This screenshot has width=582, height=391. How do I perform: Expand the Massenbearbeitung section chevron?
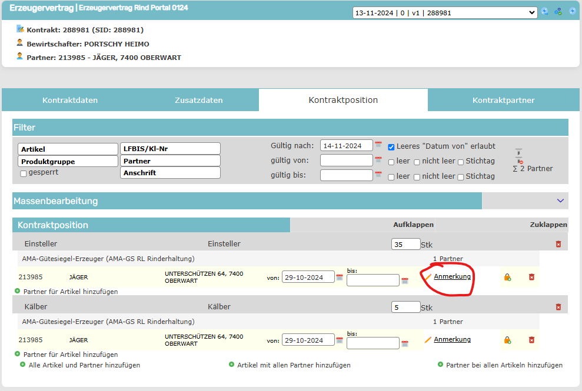560,200
